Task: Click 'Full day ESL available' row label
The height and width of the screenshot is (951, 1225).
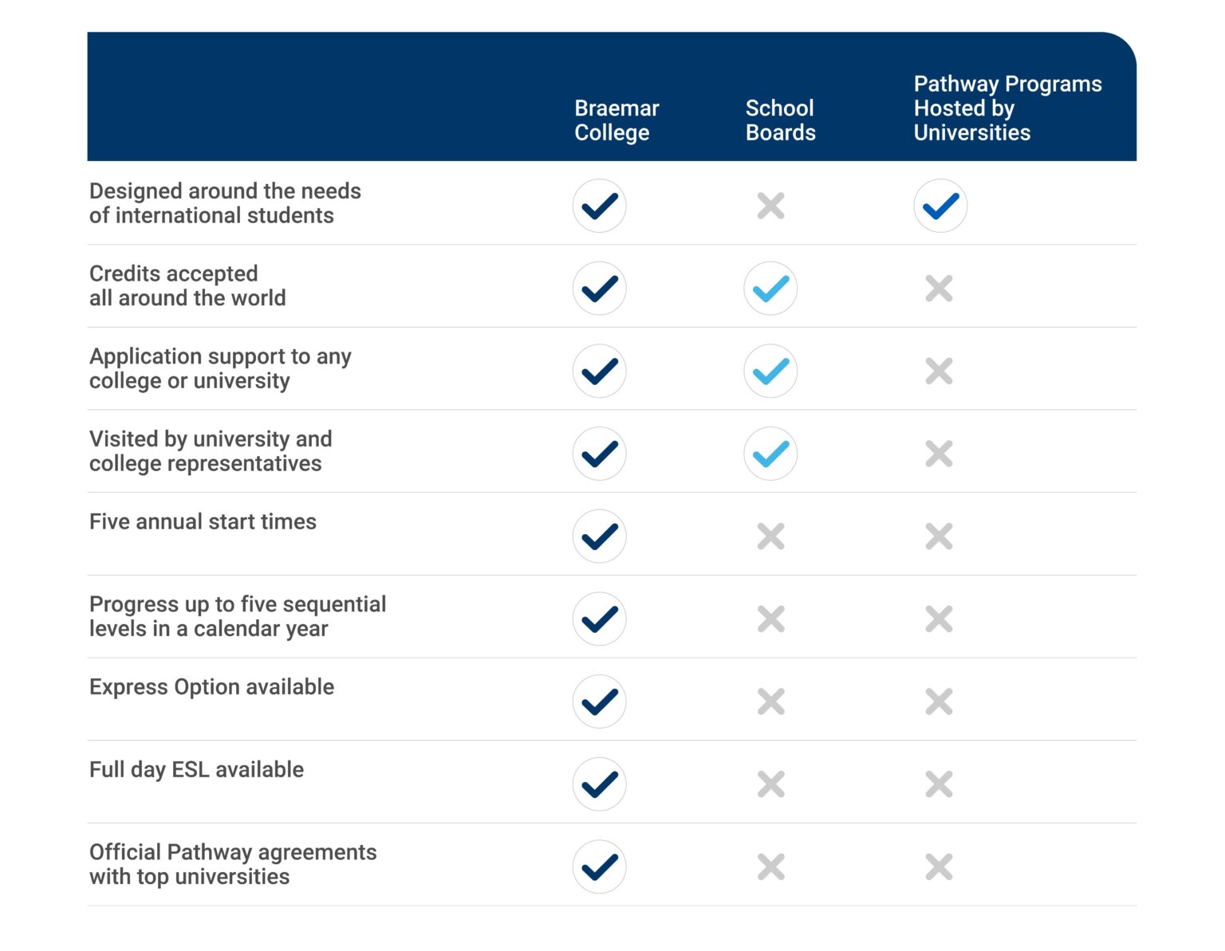Action: tap(196, 770)
